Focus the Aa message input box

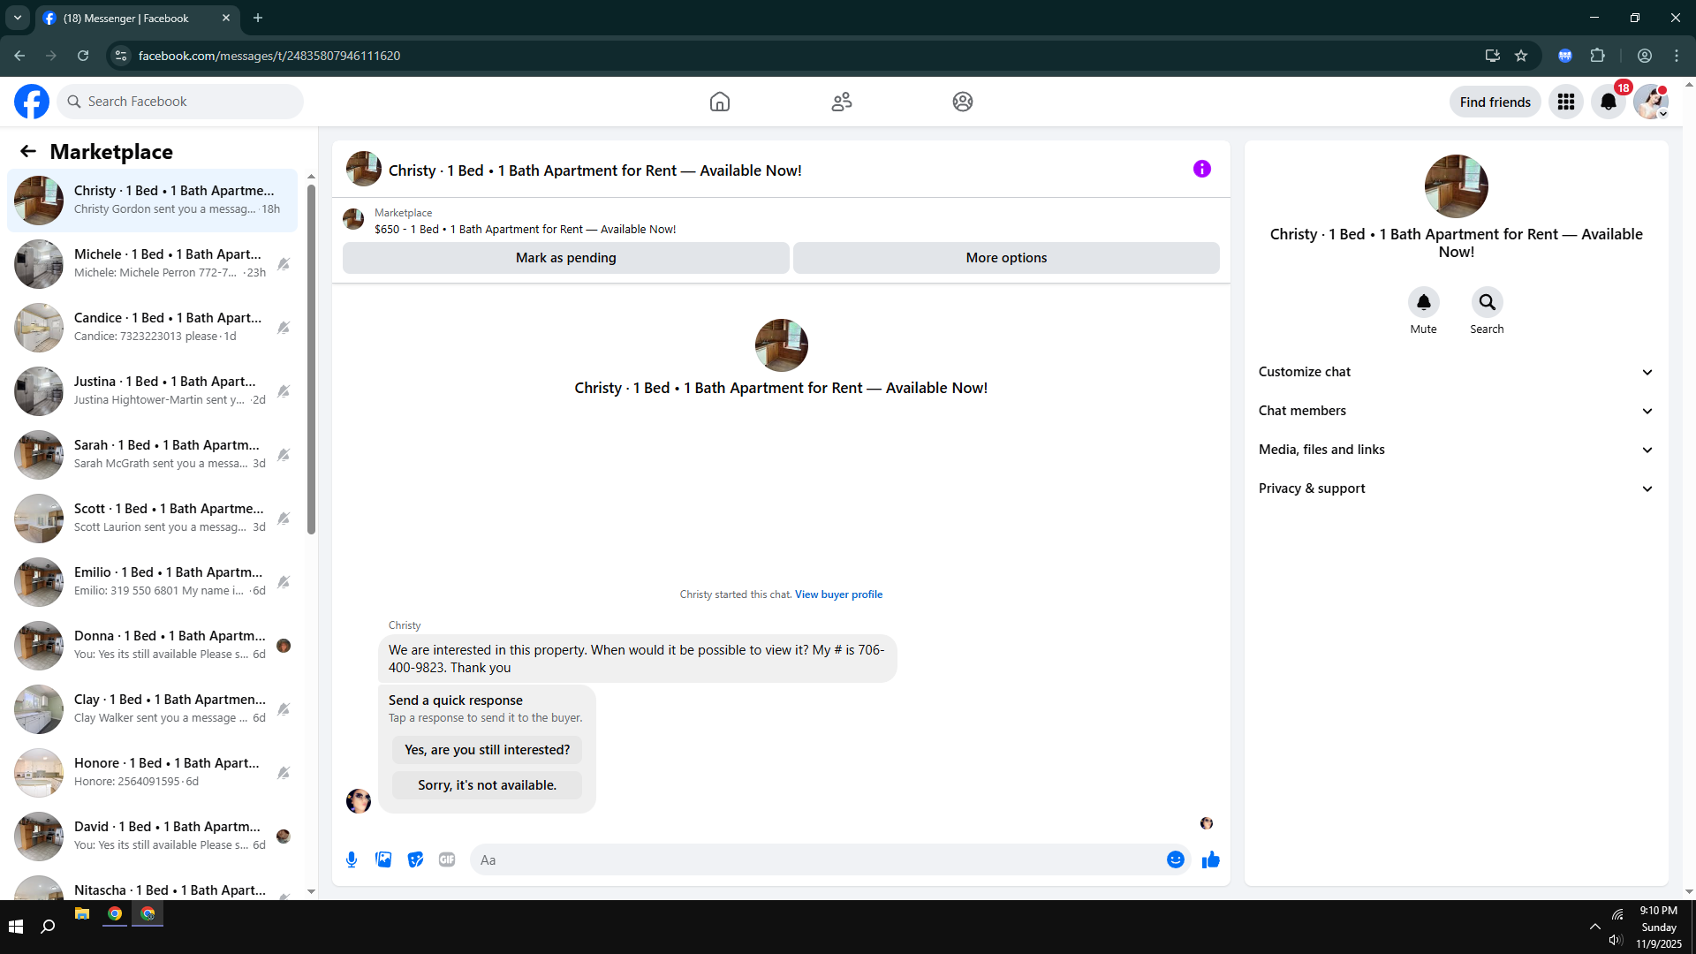point(817,859)
